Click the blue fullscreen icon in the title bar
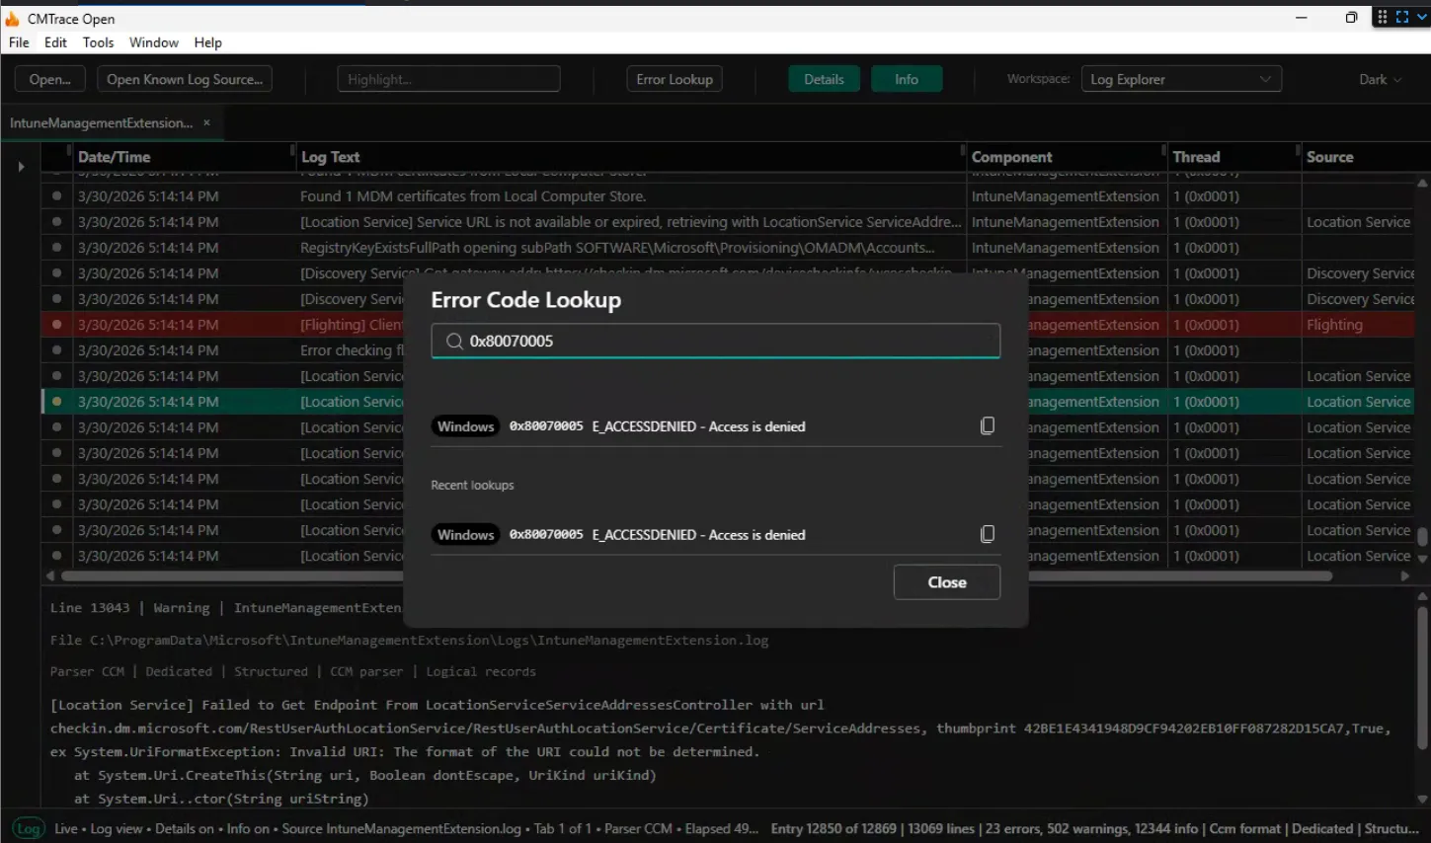1431x843 pixels. (x=1399, y=16)
